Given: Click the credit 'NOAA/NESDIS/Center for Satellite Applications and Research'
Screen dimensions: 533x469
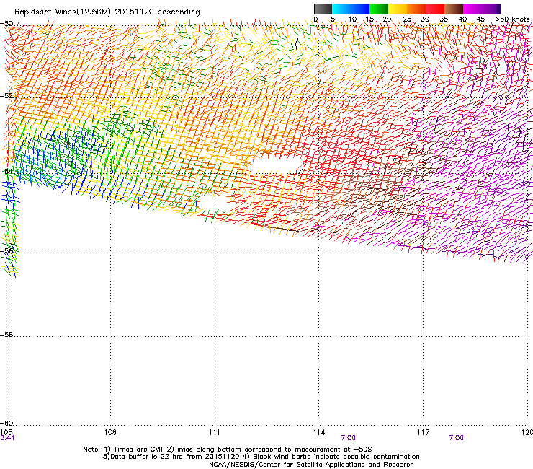Looking at the screenshot, I should pos(311,465).
